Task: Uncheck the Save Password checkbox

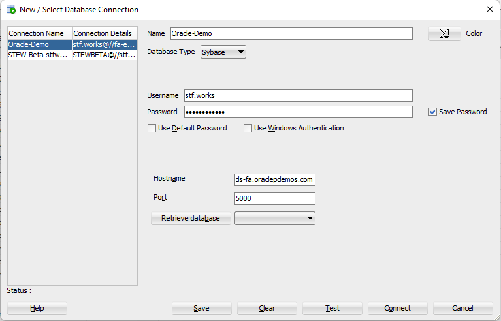Action: [x=432, y=112]
